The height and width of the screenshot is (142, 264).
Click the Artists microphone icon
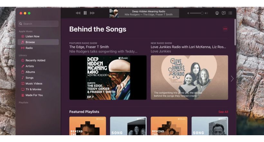pos(23,66)
